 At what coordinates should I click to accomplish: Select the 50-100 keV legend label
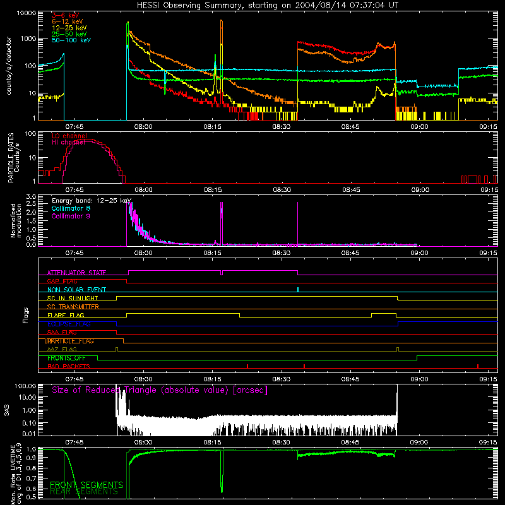(x=71, y=40)
